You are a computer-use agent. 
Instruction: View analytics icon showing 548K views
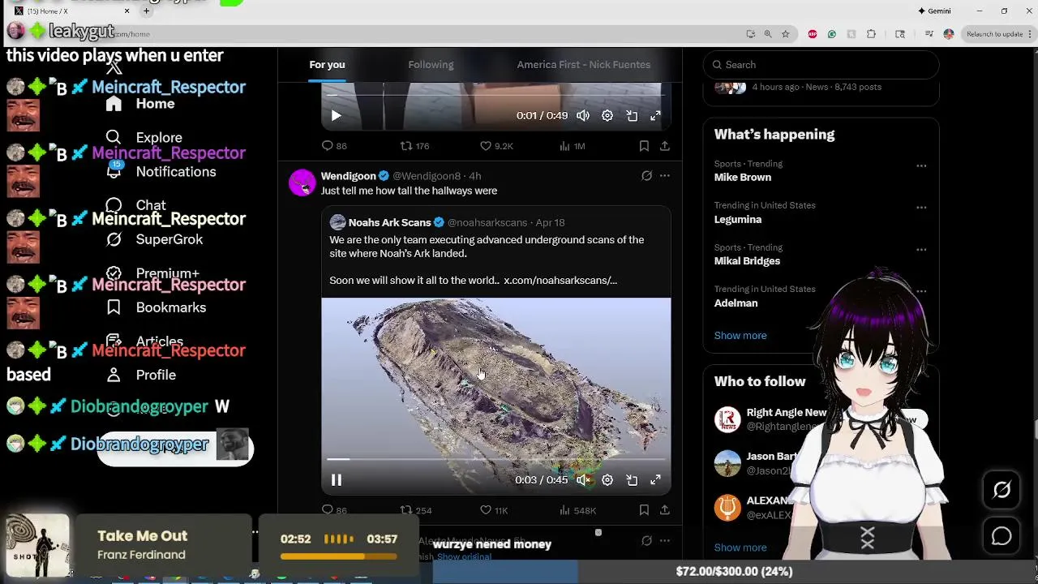click(564, 510)
